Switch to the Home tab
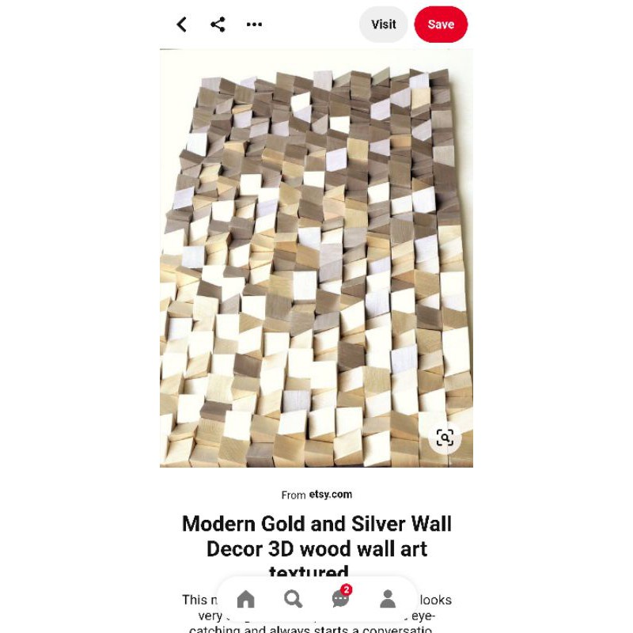Image resolution: width=633 pixels, height=633 pixels. point(245,599)
